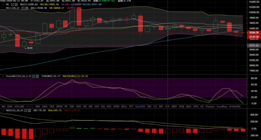The width and height of the screenshot is (261, 140).
Task: Remove the MA indicator with its X icon
Action: (x=16, y=4)
